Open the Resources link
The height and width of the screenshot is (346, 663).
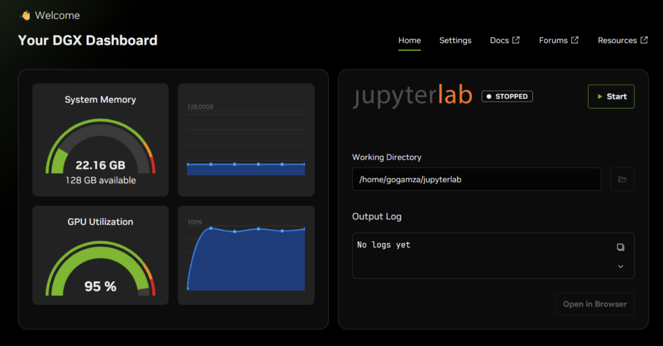[617, 40]
